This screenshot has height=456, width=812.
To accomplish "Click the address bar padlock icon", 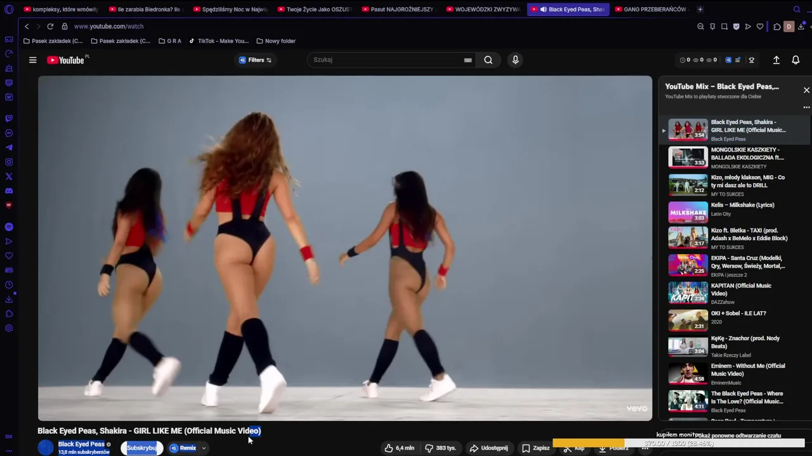I will click(x=65, y=27).
